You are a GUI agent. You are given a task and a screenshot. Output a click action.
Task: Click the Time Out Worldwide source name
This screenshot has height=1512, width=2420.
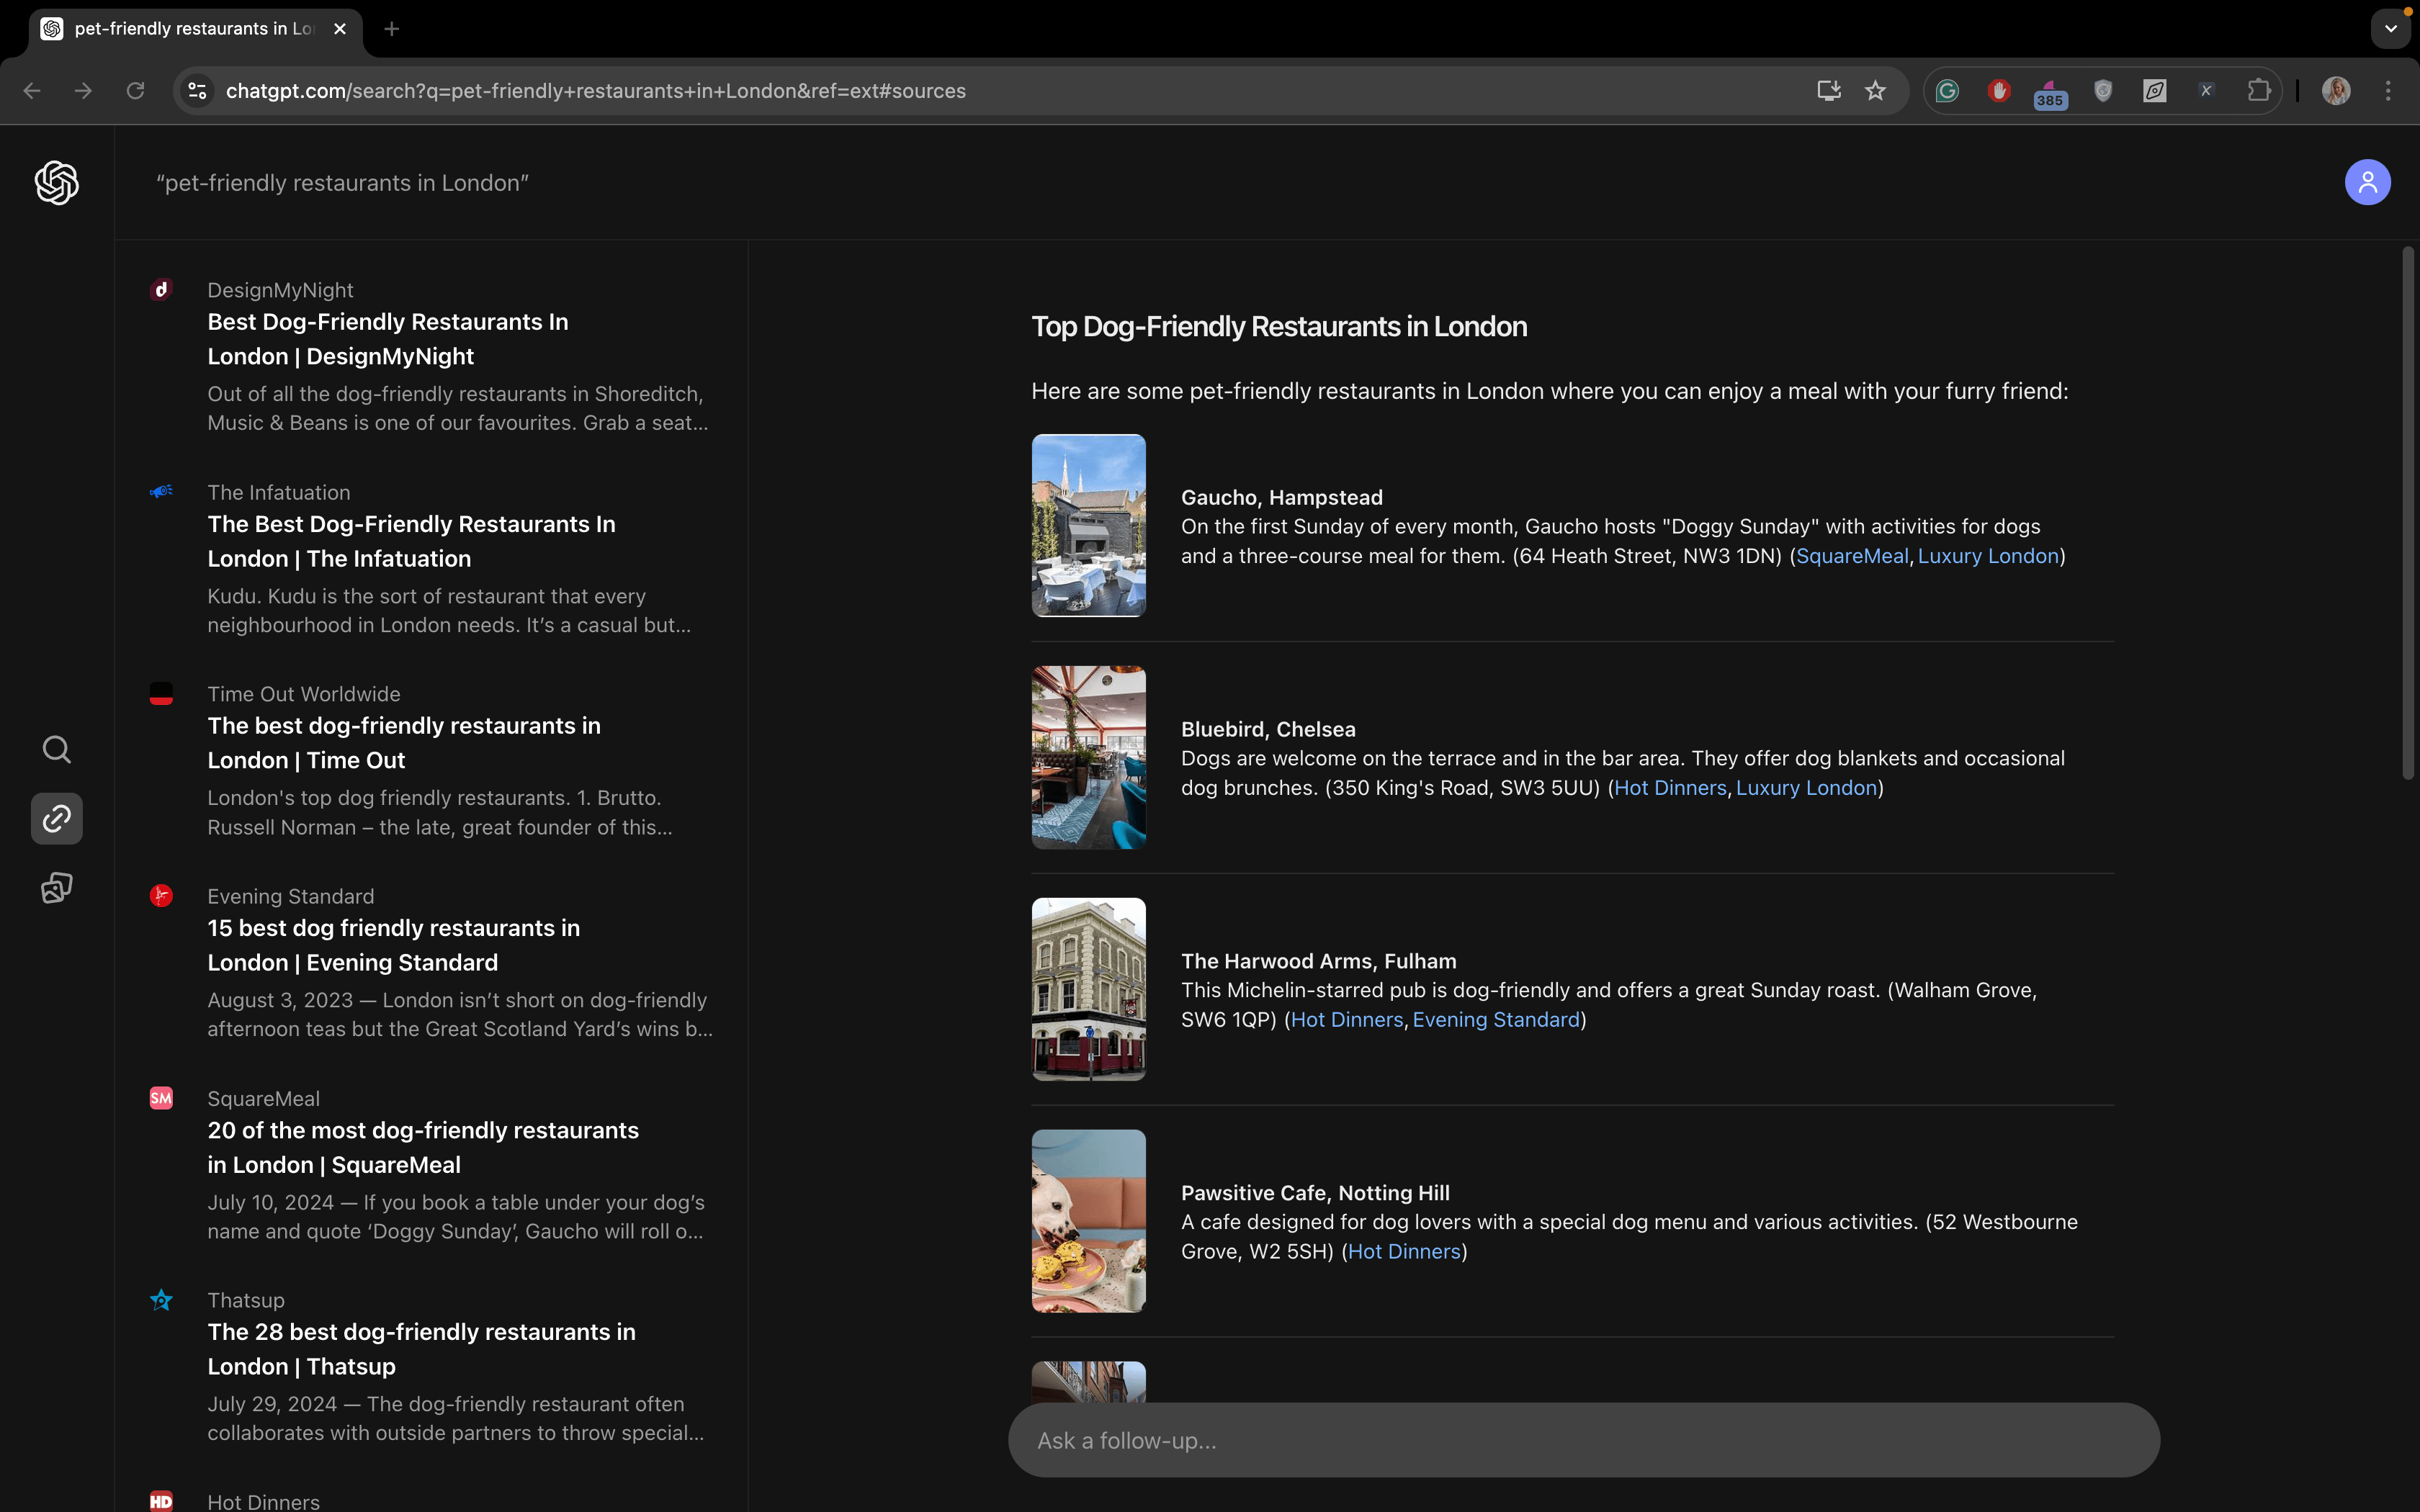tap(304, 694)
